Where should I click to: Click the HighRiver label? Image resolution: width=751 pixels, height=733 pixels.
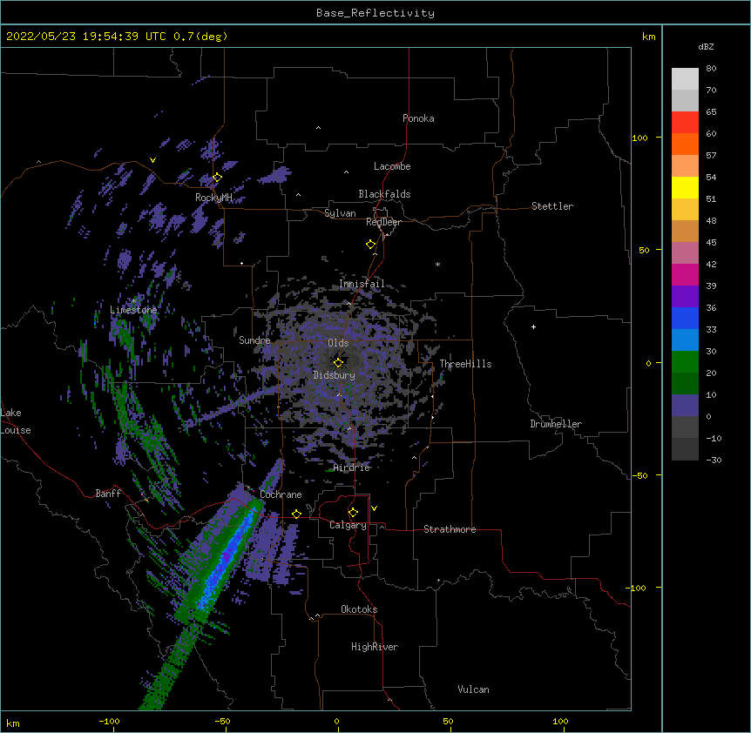[x=375, y=647]
